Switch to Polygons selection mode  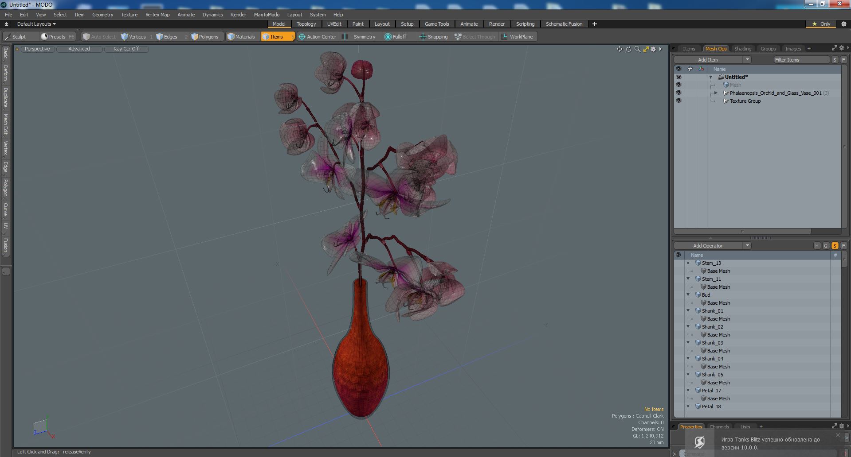tap(208, 37)
